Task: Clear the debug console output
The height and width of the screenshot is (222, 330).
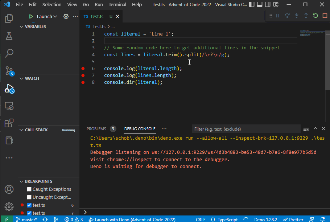Action: (x=306, y=129)
